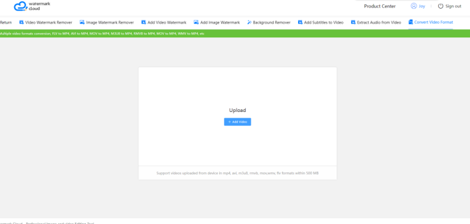
Task: Click the Image Watermark Remover icon
Action: [82, 22]
